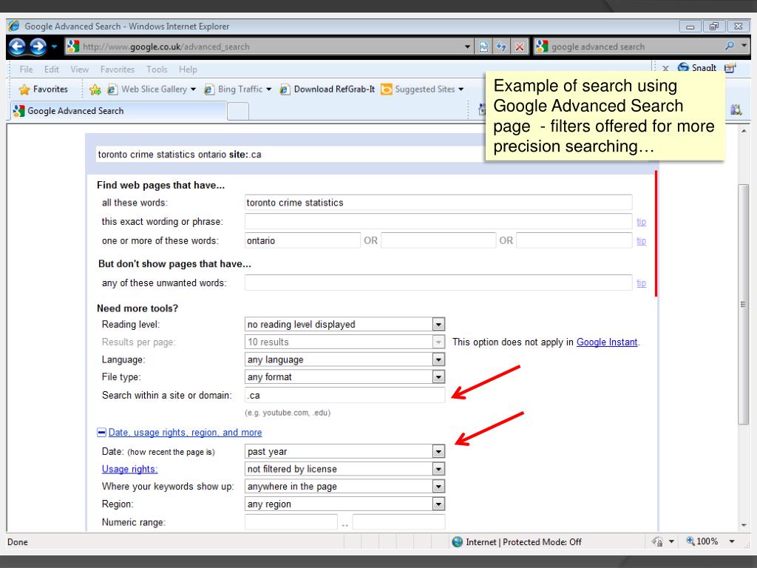Viewport: 757px width, 568px height.
Task: Open the Date 'past year' dropdown
Action: point(344,452)
